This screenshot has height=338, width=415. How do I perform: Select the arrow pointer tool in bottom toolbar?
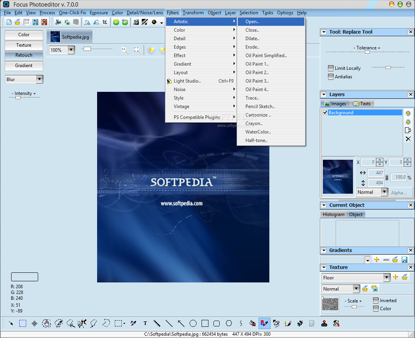point(11,323)
